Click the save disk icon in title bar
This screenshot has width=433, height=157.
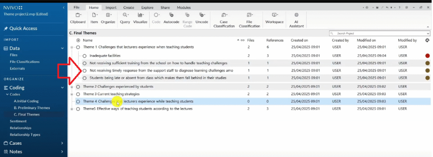click(377, 8)
